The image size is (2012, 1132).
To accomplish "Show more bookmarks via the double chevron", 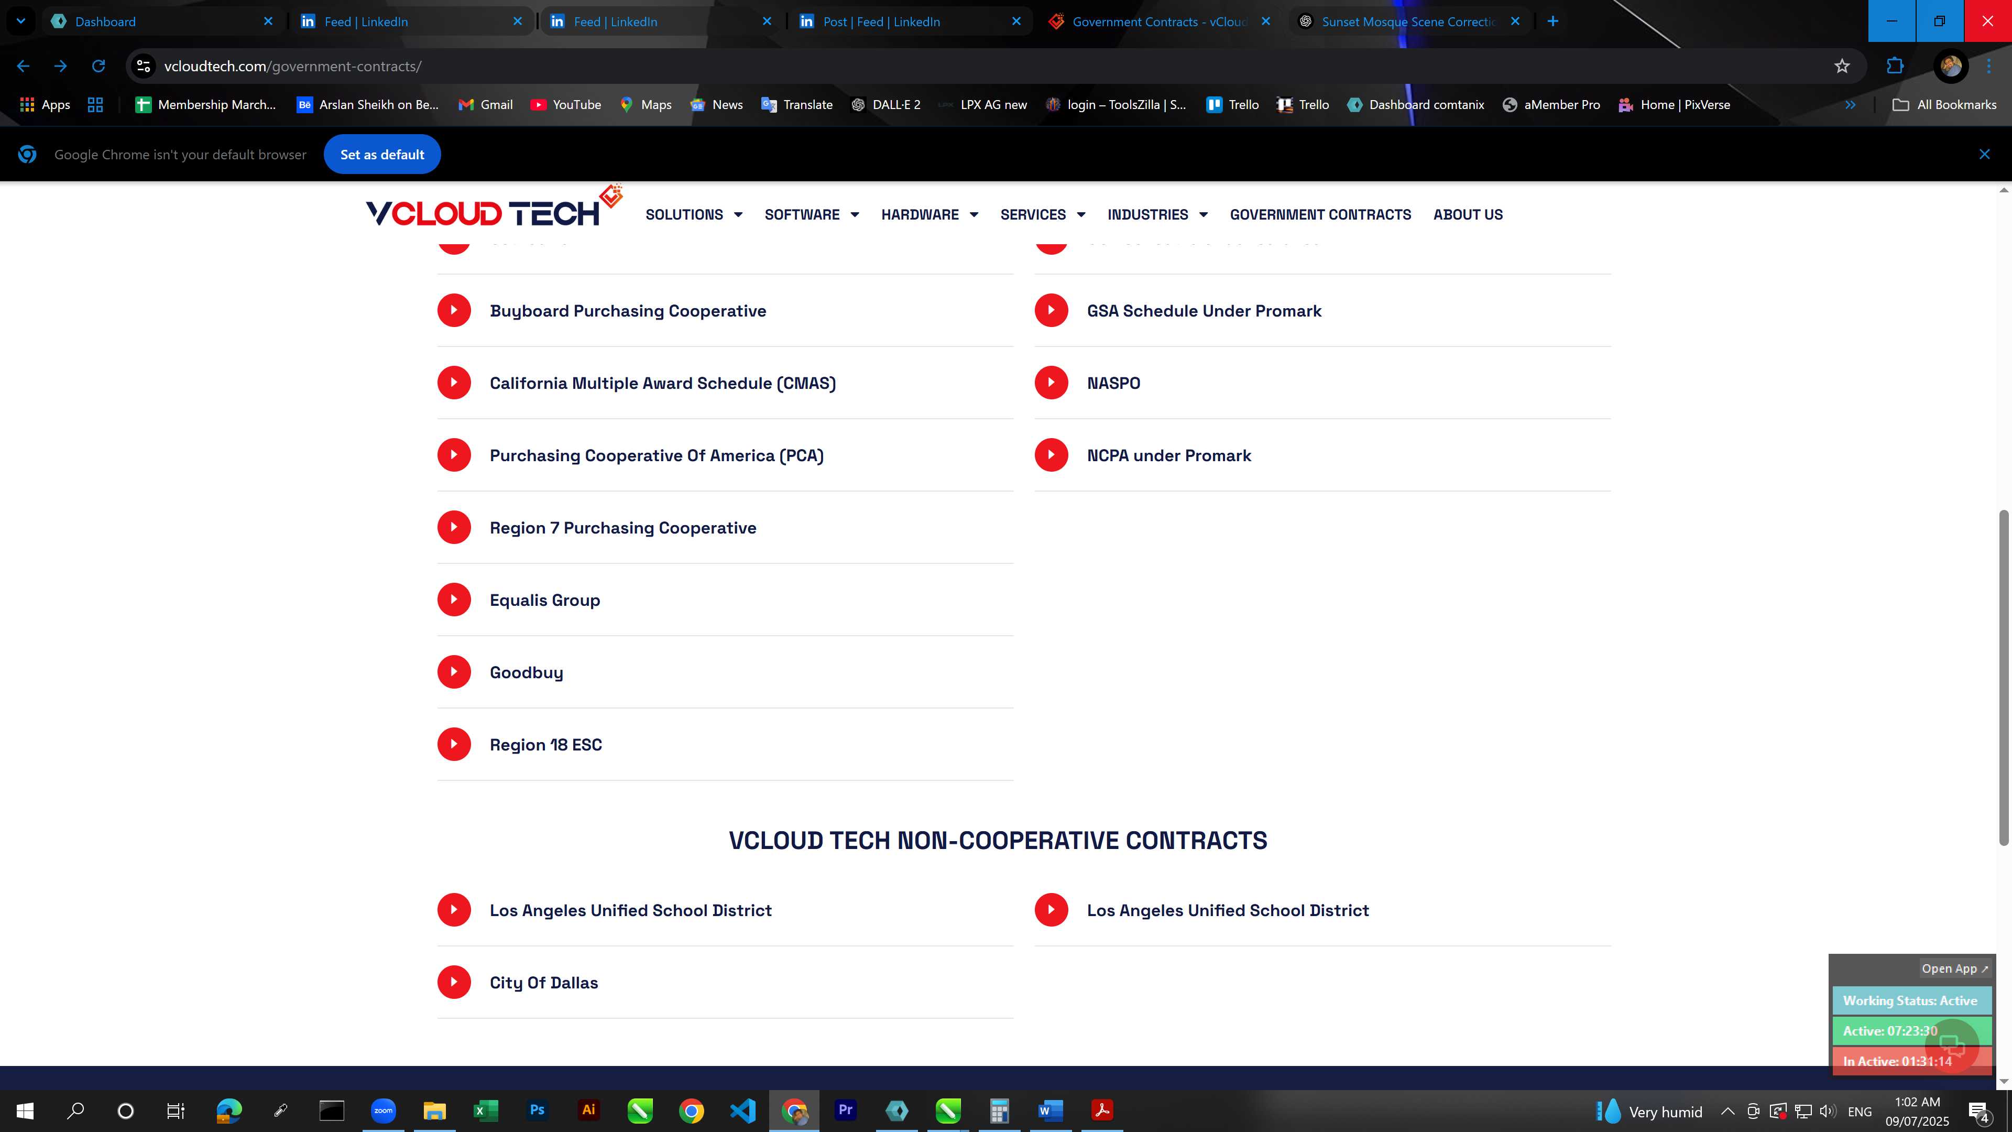I will coord(1850,105).
